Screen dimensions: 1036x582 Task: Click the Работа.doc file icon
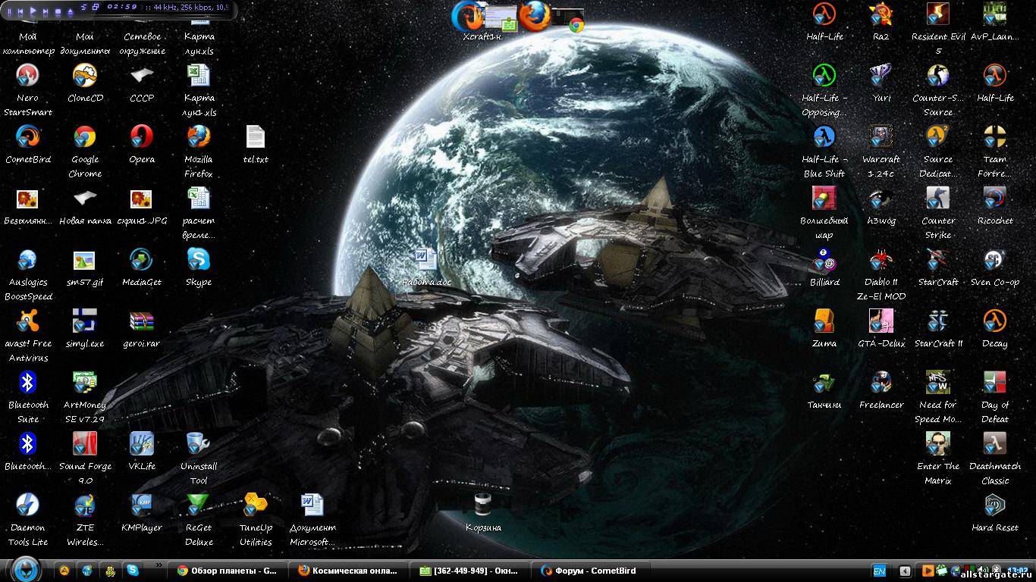click(425, 260)
